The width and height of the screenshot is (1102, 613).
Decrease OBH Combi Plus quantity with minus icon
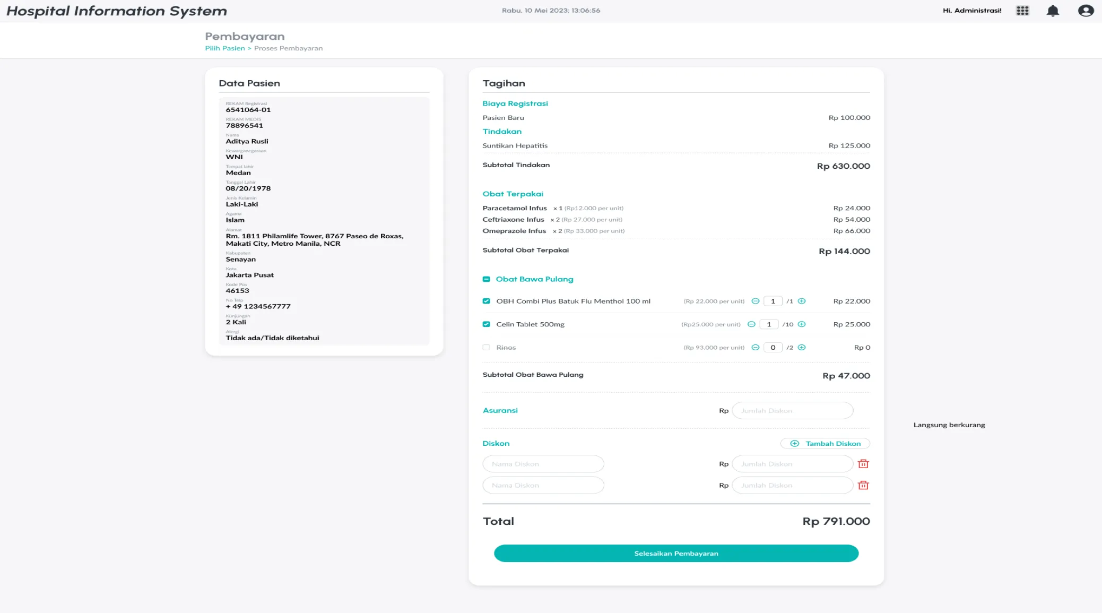[756, 301]
